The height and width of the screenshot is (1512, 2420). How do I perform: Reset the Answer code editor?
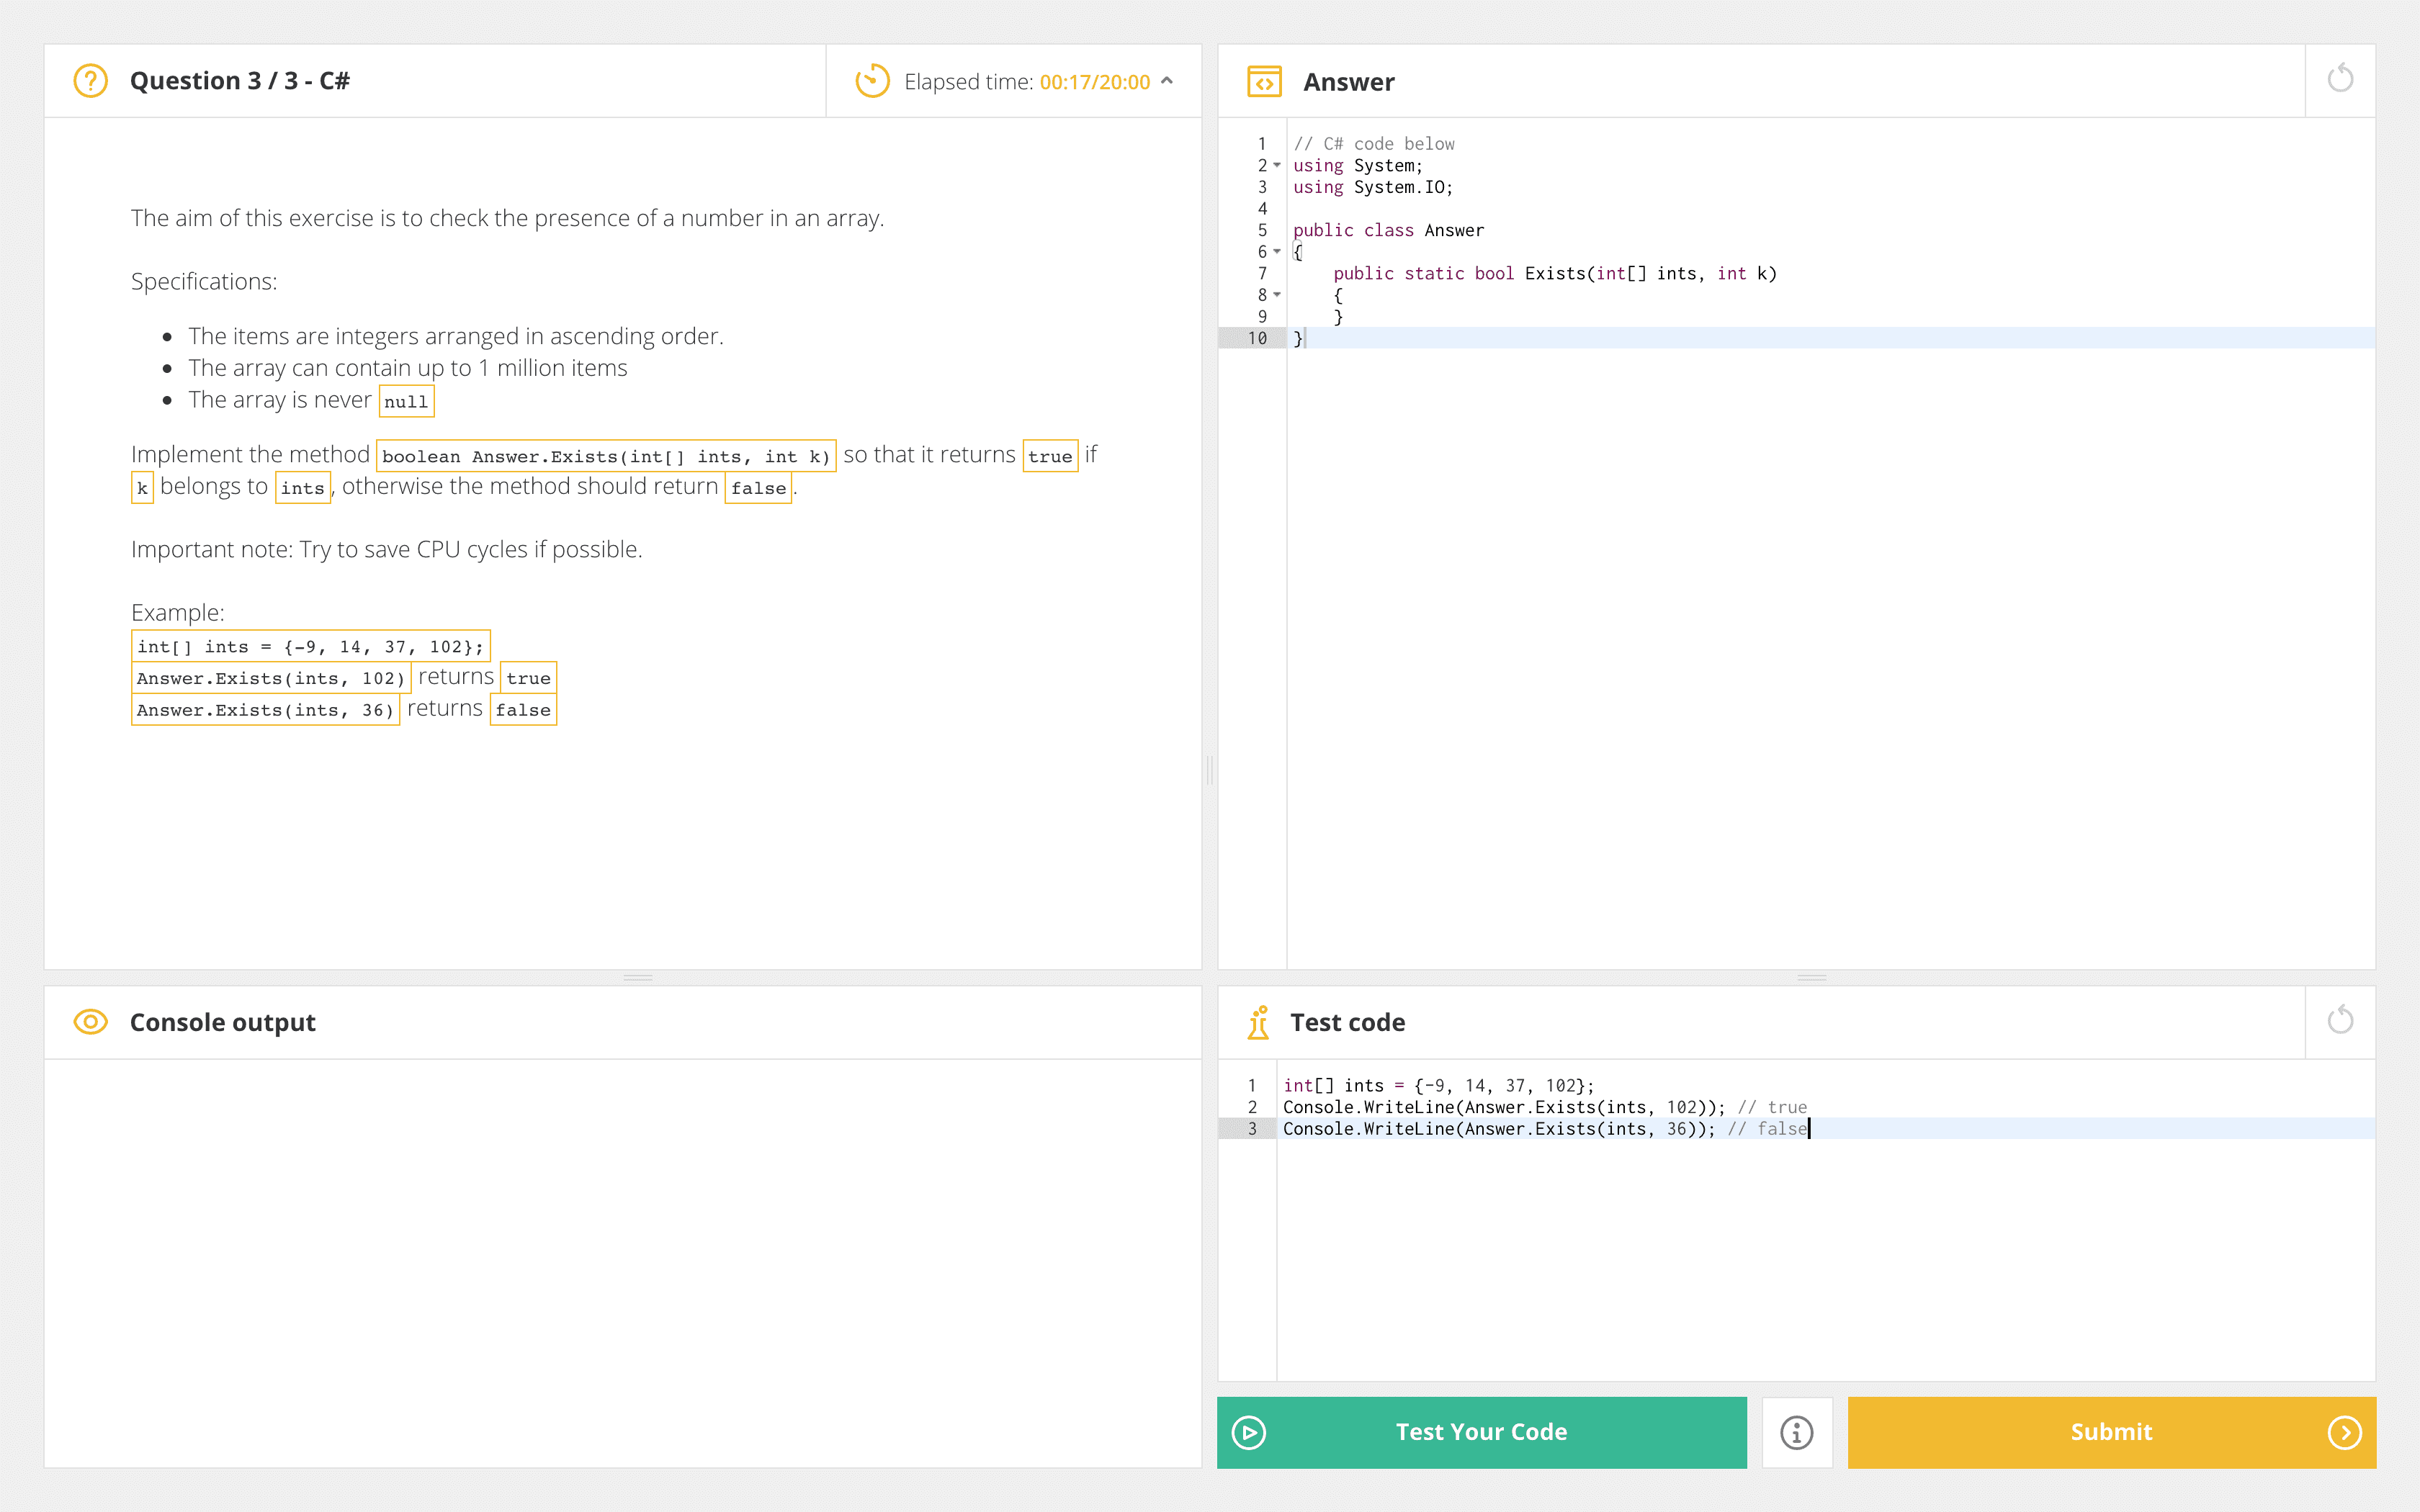[2341, 79]
